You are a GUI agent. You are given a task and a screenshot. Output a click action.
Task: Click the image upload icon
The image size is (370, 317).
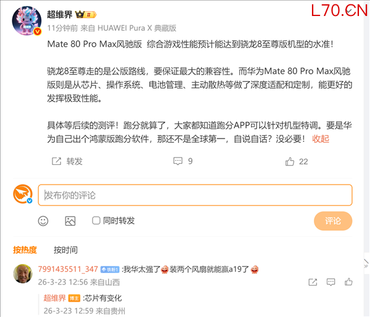(x=70, y=221)
